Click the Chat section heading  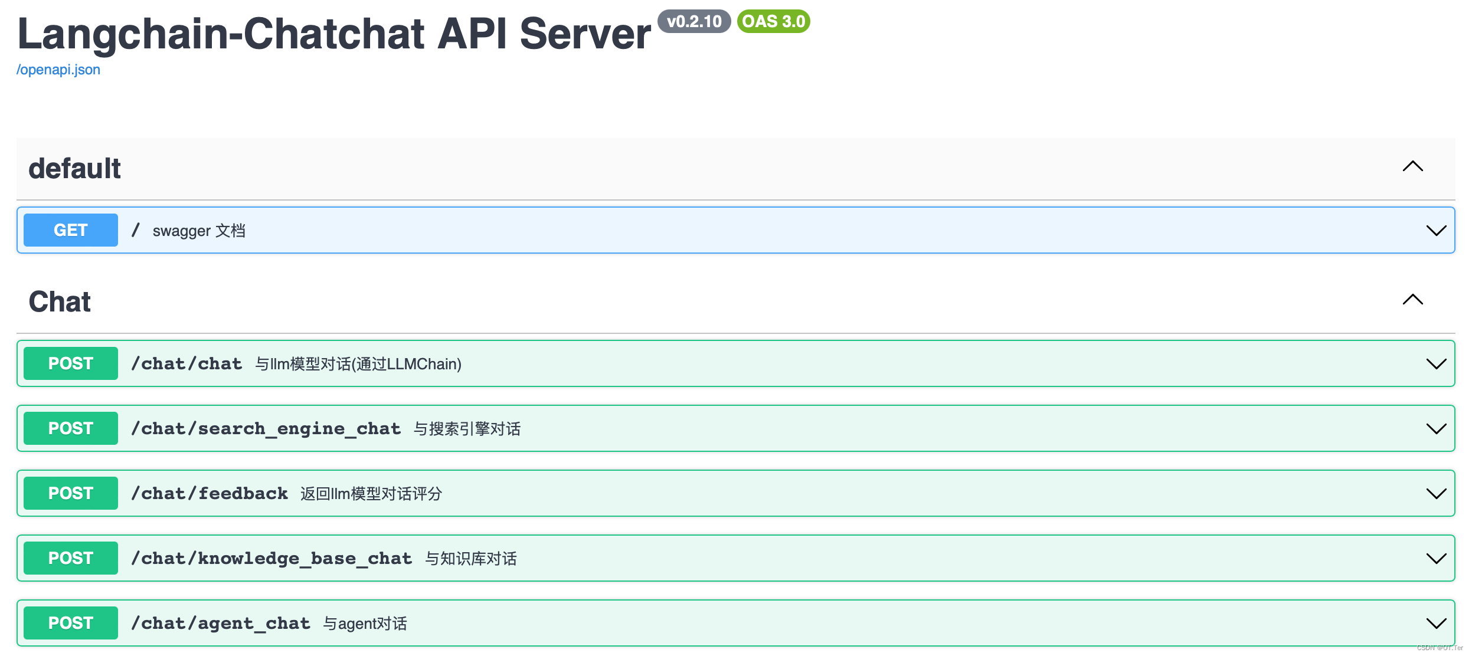[60, 302]
